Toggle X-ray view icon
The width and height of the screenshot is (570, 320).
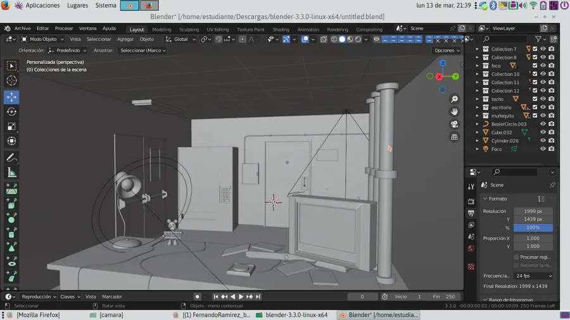click(324, 39)
